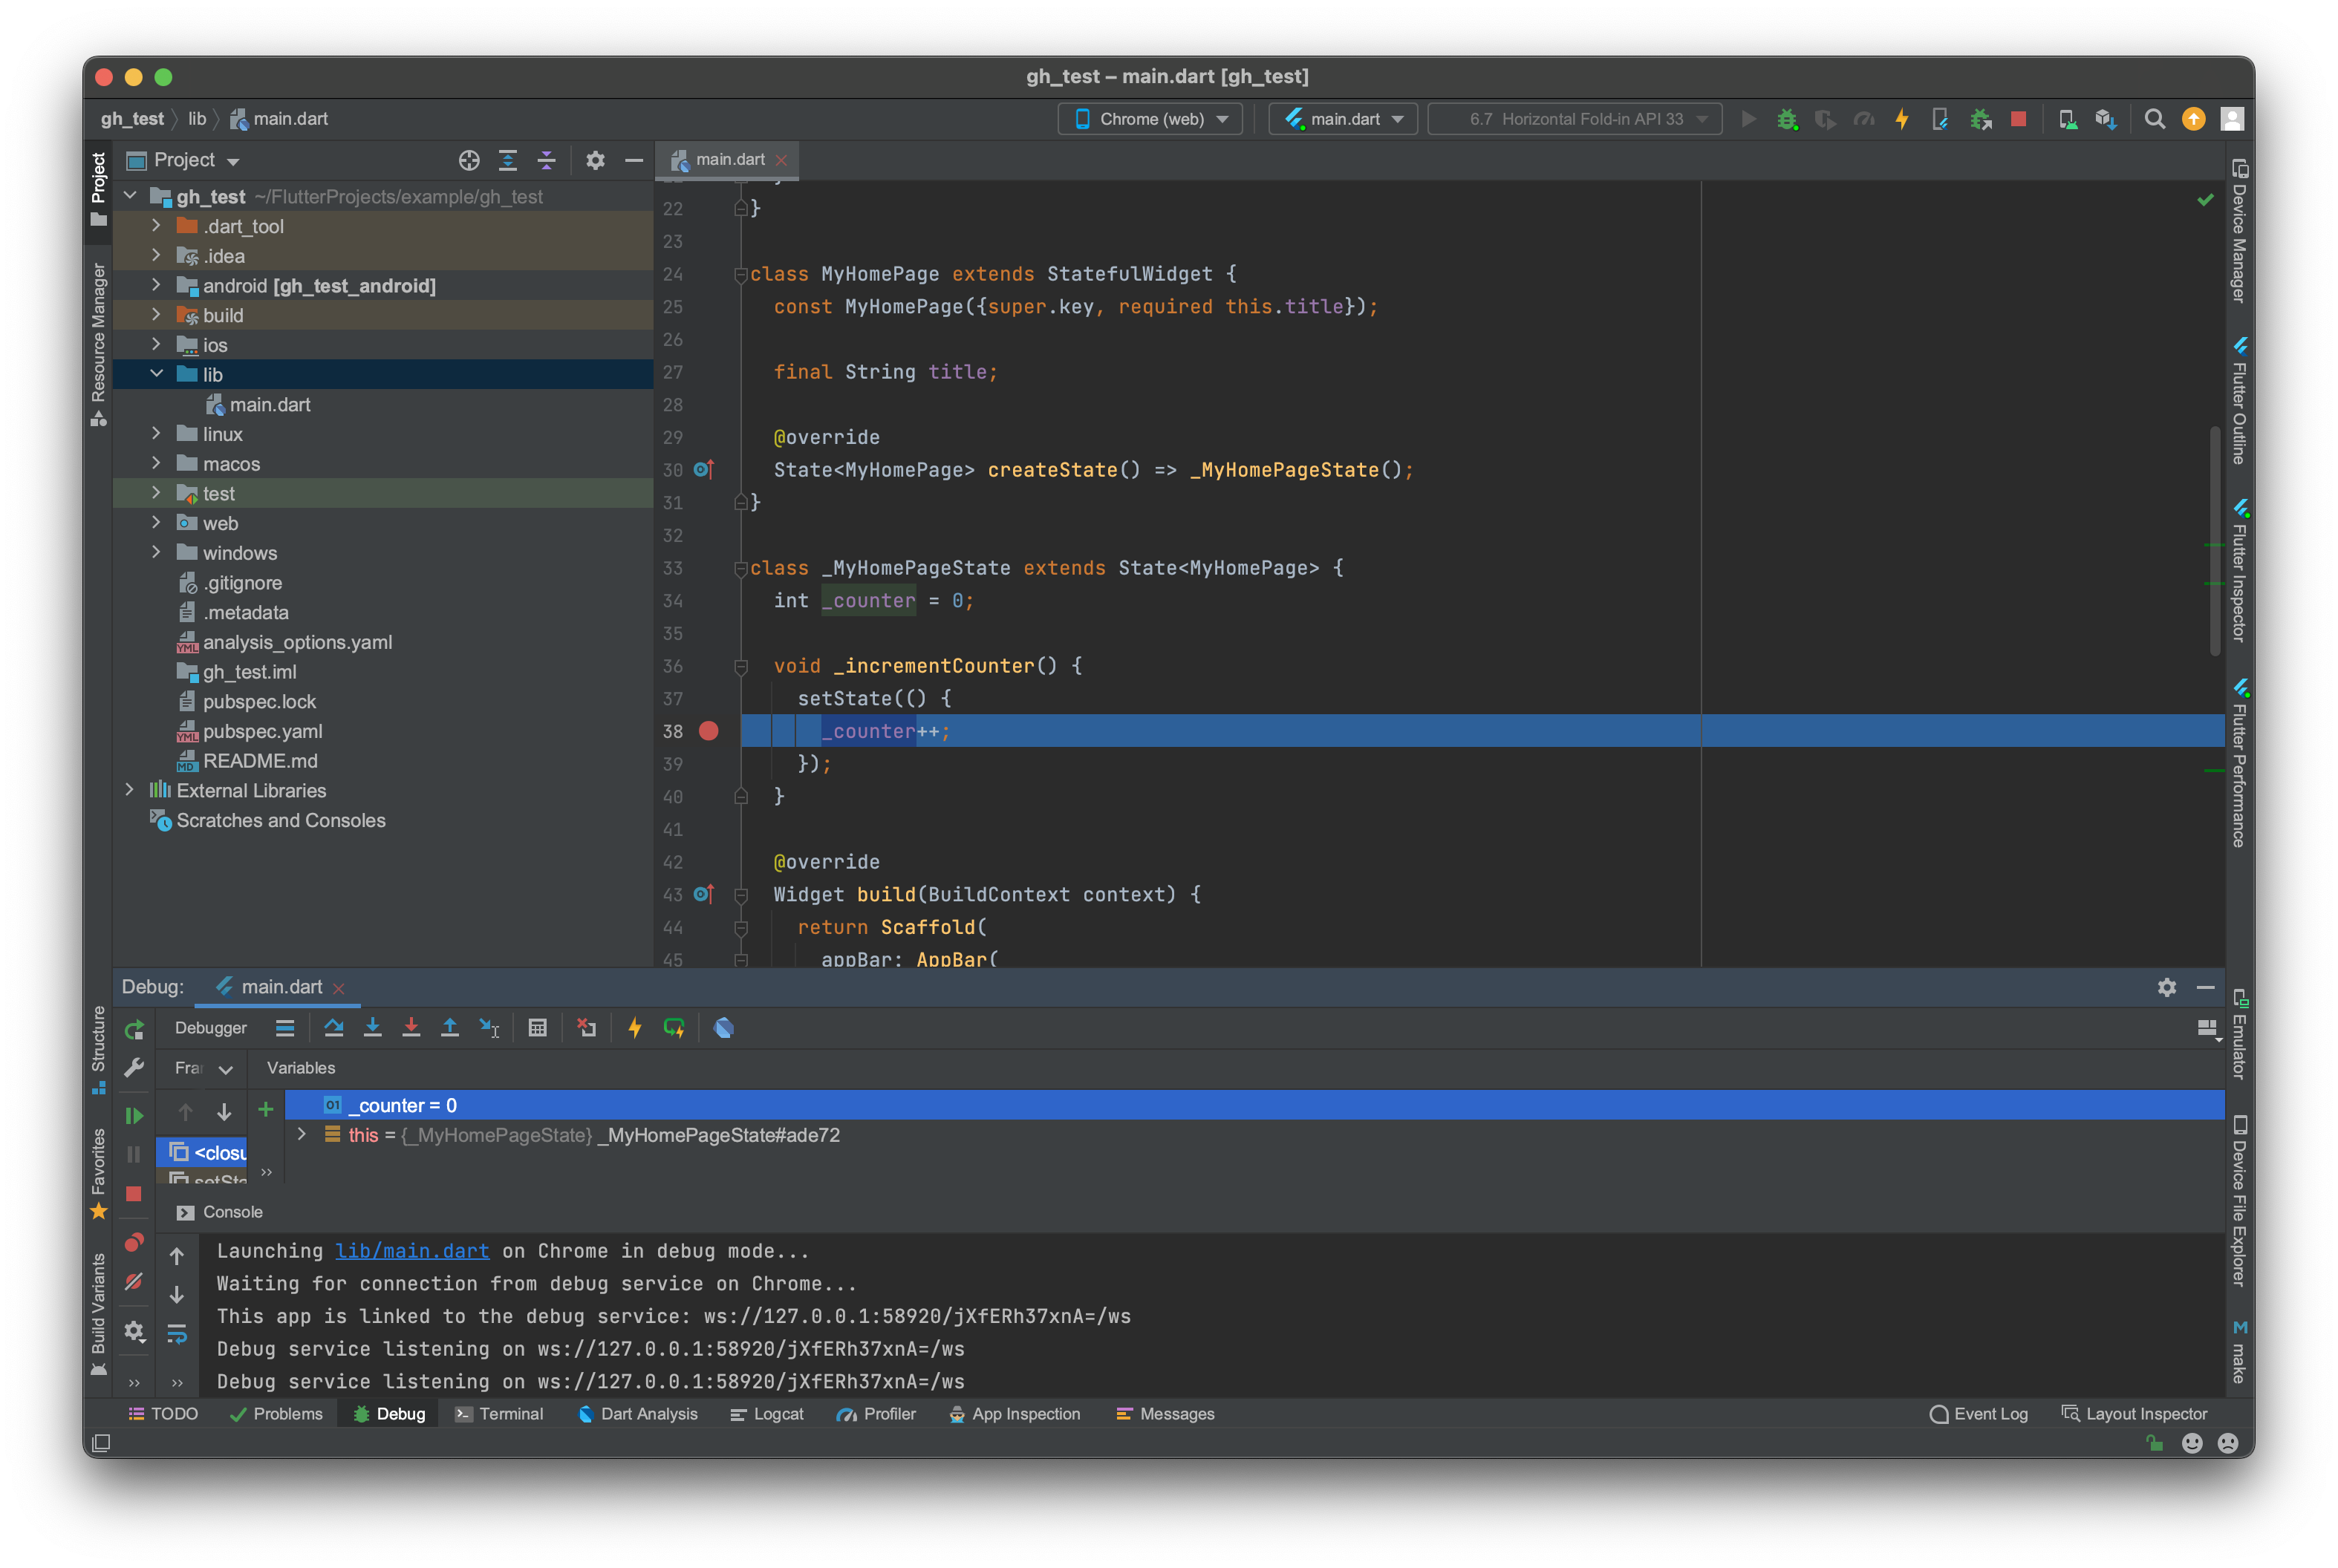Click the Evaluate Expression calculator icon

pos(537,1028)
